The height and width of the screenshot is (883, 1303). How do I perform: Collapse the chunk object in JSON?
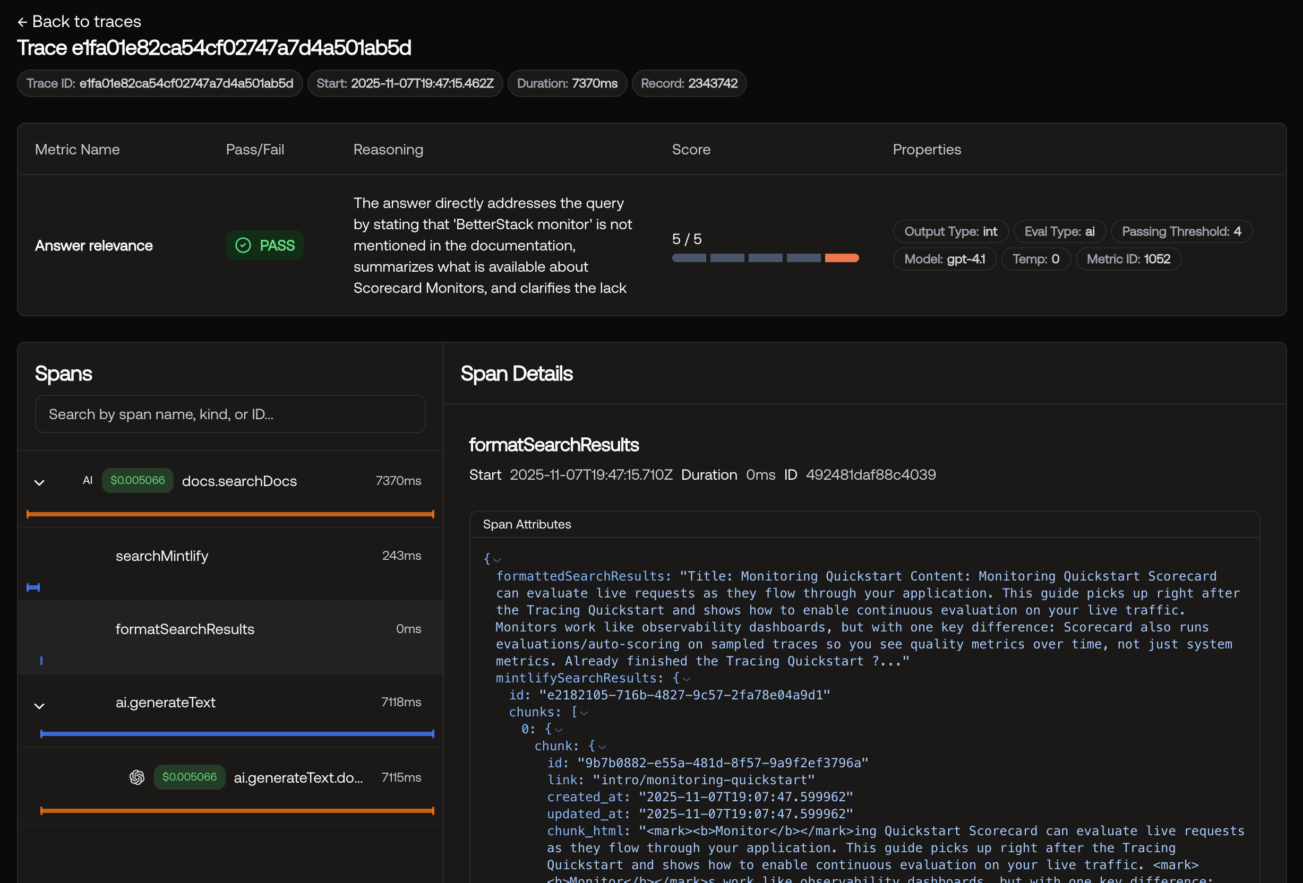point(602,746)
